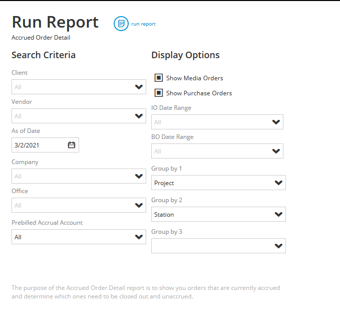Screen dimensions: 340x314
Task: Click the run report document icon
Action: tap(121, 24)
